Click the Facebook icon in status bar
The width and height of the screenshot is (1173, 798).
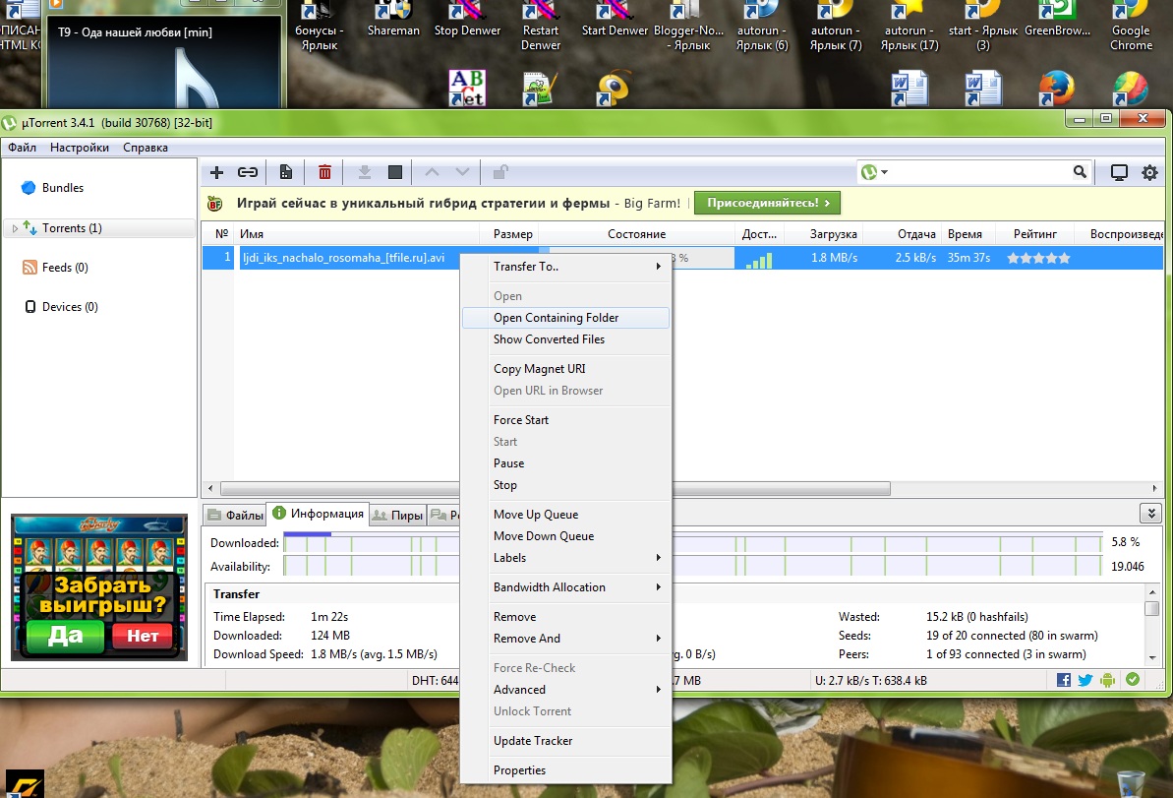coord(1064,680)
